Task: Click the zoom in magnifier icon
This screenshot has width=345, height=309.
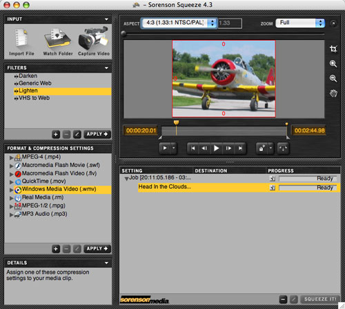Action: [333, 63]
